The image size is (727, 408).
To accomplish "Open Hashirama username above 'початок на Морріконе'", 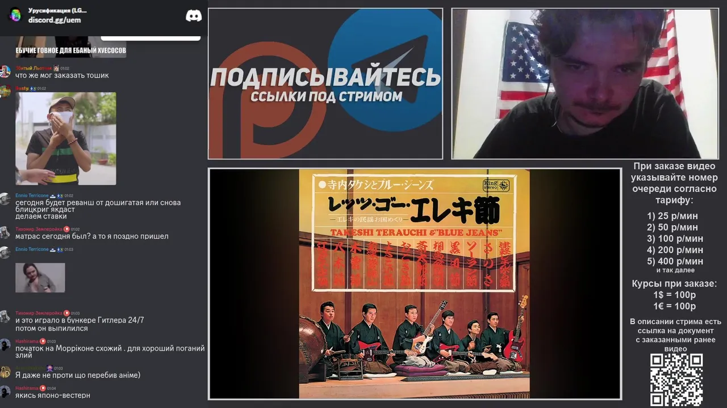I will [27, 341].
